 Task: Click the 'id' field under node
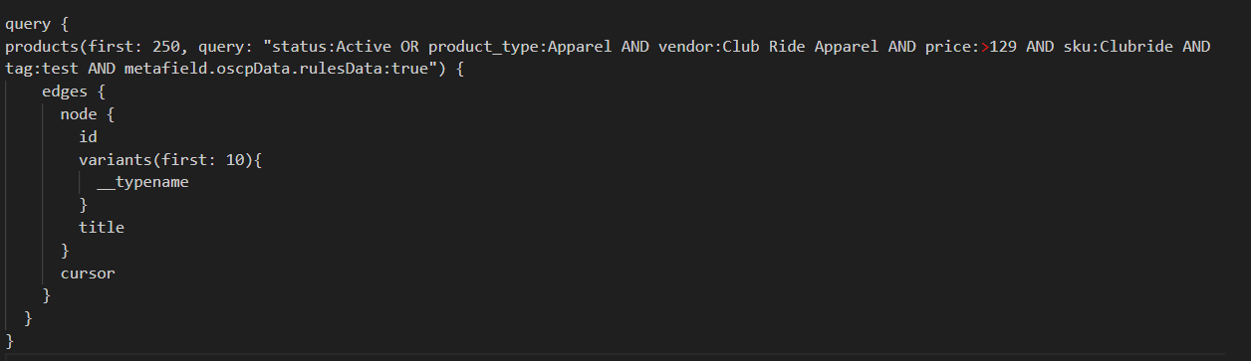pyautogui.click(x=88, y=137)
